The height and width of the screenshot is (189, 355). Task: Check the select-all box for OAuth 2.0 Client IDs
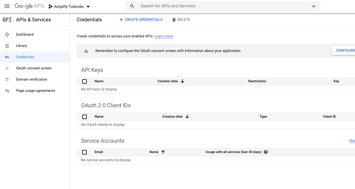click(84, 117)
